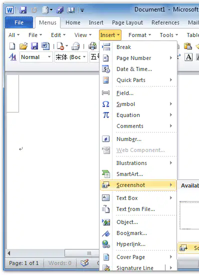Click the Pi Equation icon
This screenshot has width=199, height=275.
(x=106, y=115)
